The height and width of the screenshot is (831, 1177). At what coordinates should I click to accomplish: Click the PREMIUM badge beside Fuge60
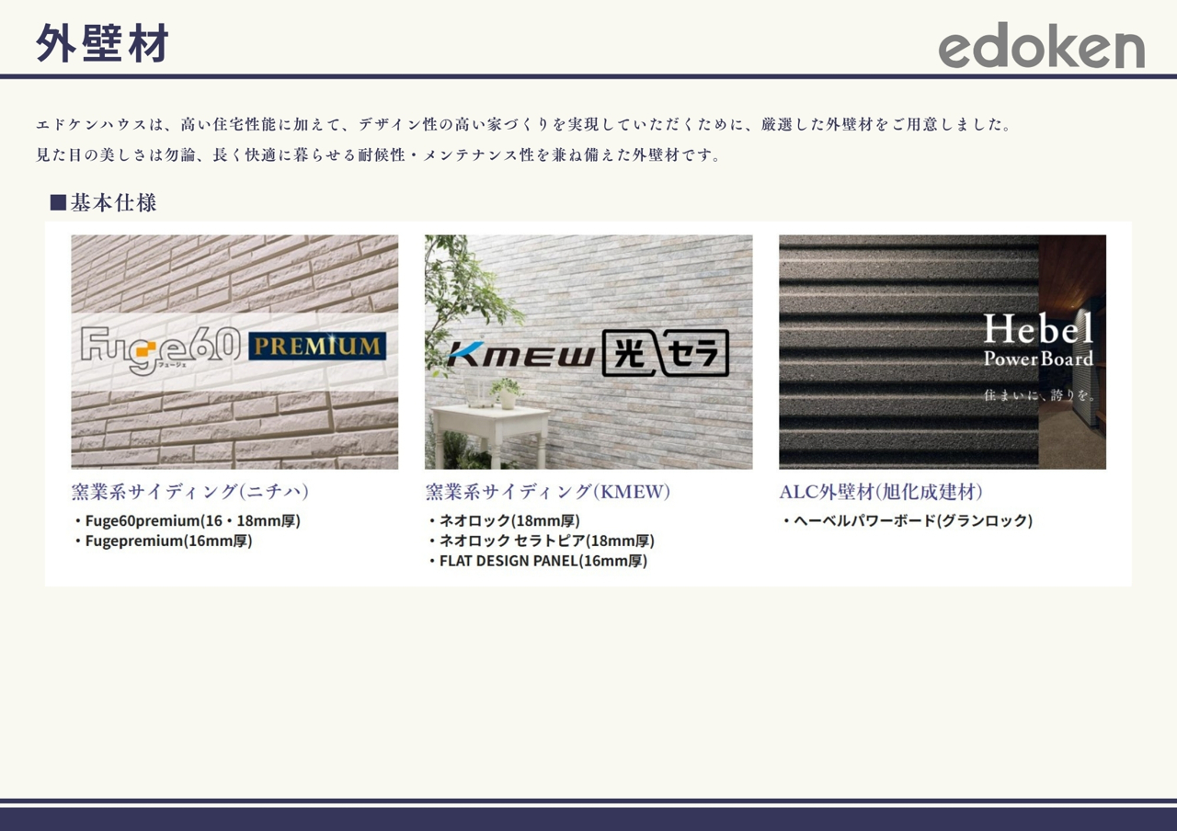click(x=317, y=347)
